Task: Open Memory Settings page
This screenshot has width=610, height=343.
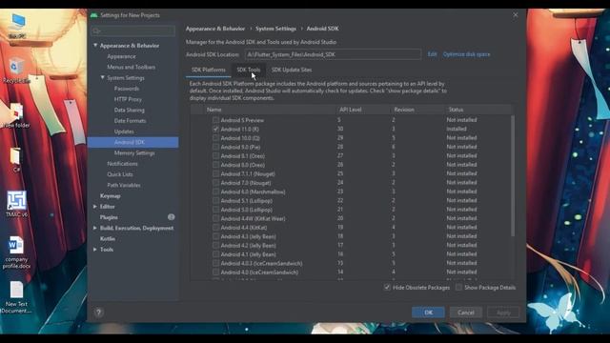Action: [134, 152]
